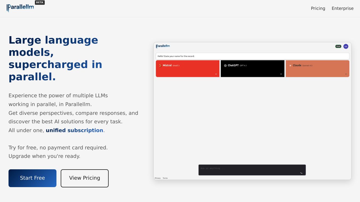The image size is (360, 202).
Task: Click the Claude logo icon
Action: click(x=290, y=65)
